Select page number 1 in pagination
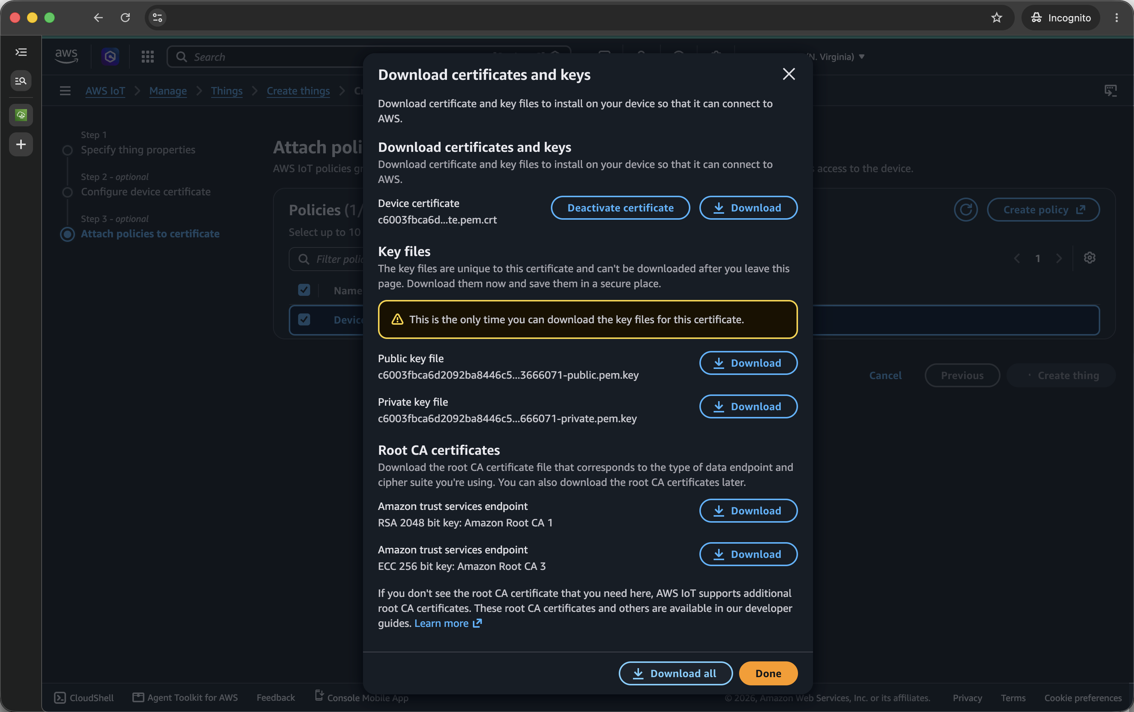Screen dimensions: 1134x712 click(1038, 258)
